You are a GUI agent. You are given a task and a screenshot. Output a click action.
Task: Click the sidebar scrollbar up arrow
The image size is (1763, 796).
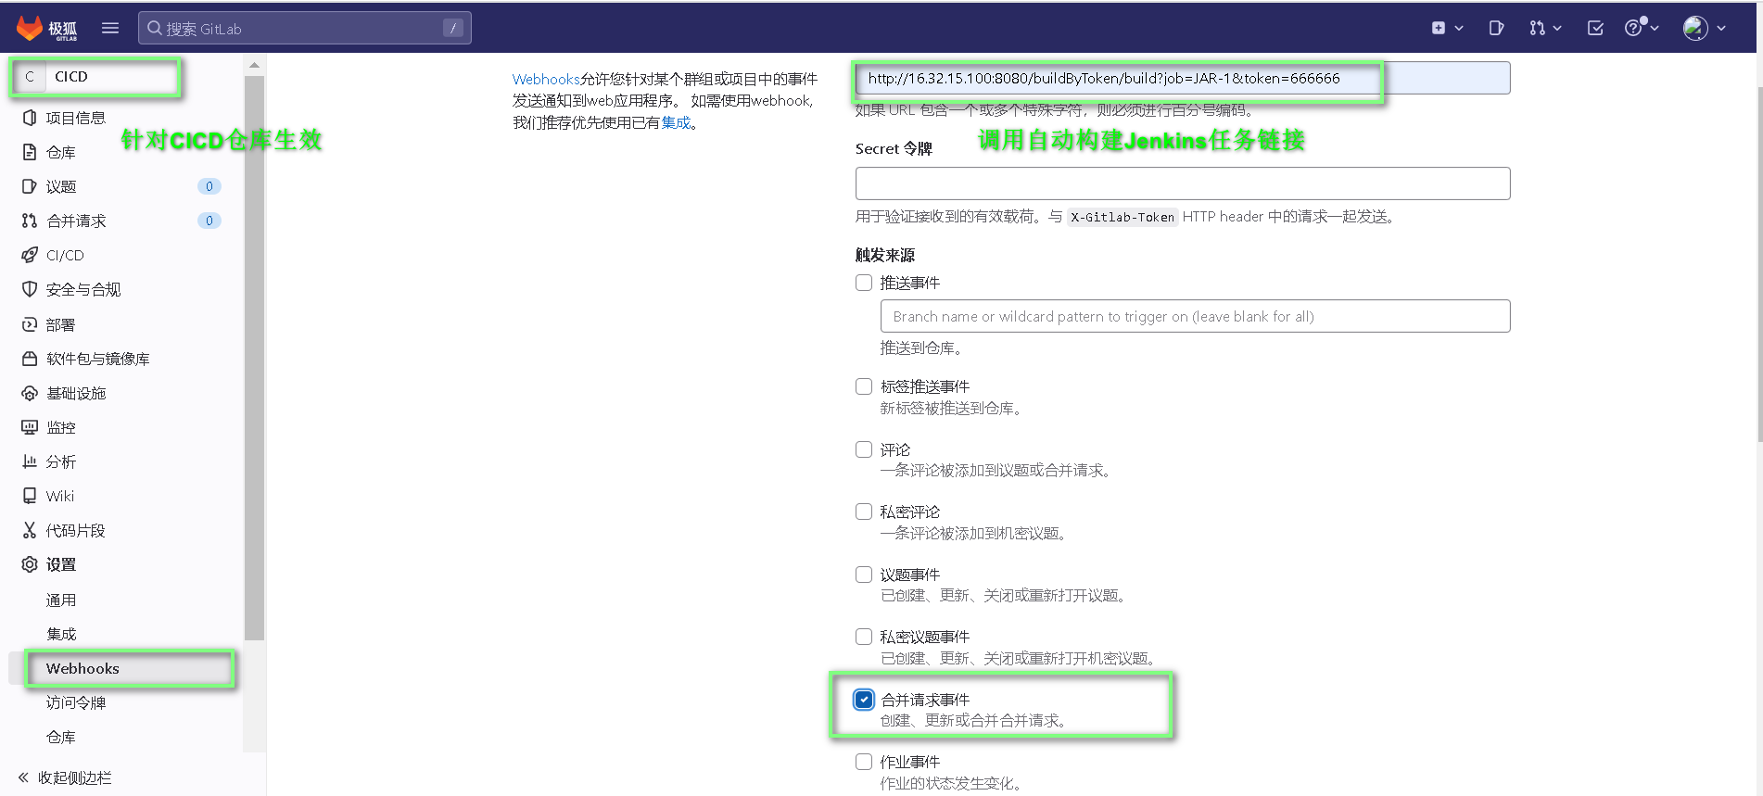(254, 66)
